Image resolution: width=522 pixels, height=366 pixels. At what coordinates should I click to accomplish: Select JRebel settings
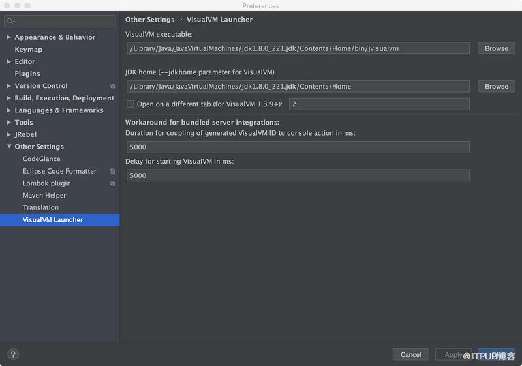click(25, 134)
